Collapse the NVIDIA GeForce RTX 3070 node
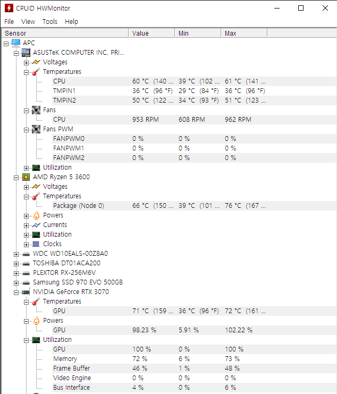The image size is (337, 394). click(x=16, y=292)
